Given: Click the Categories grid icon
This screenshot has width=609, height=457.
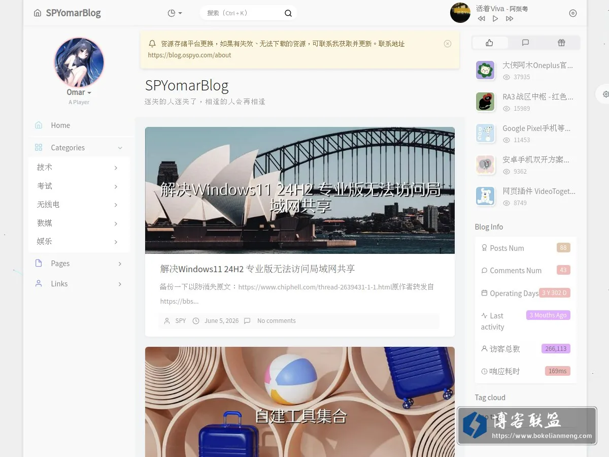Looking at the screenshot, I should click(39, 148).
